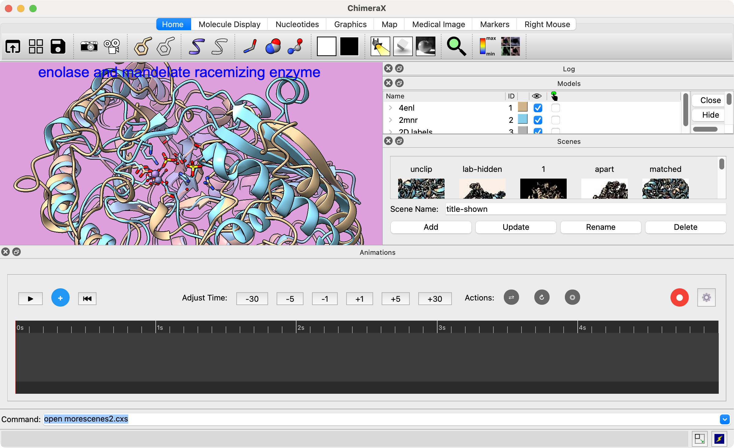Image resolution: width=734 pixels, height=448 pixels.
Task: Click the movie record camera icon
Action: [x=112, y=46]
